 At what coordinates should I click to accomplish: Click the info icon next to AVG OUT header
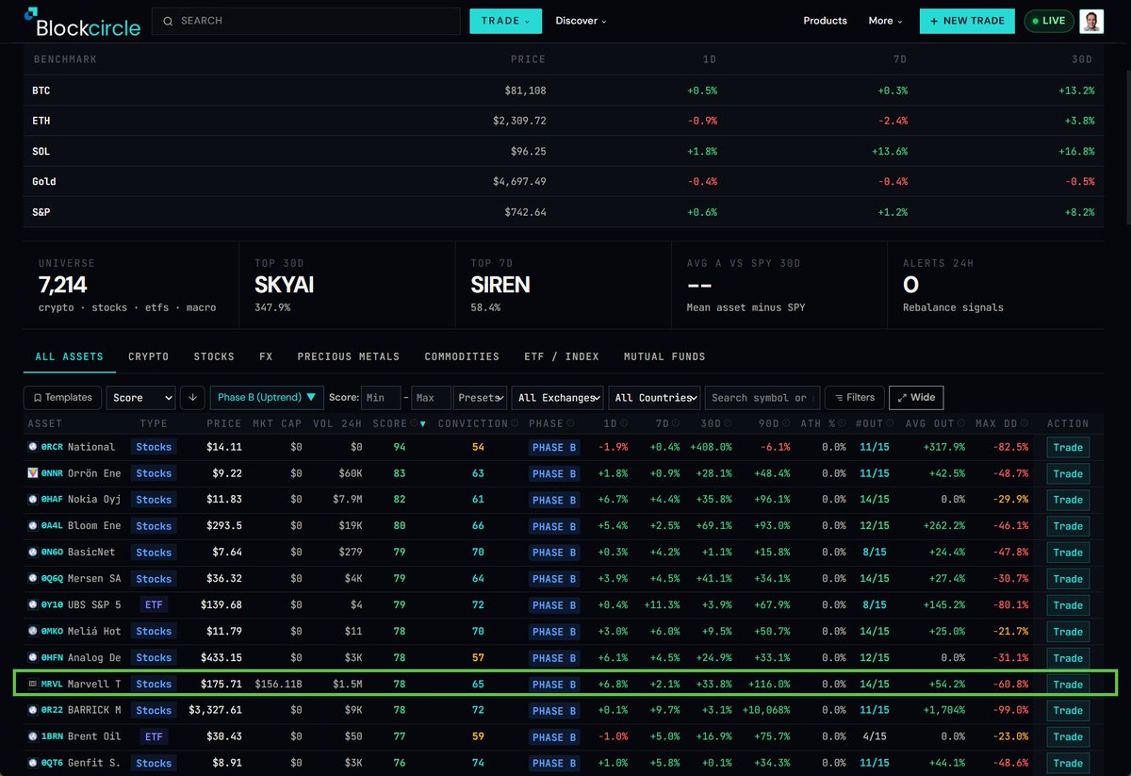coord(963,424)
